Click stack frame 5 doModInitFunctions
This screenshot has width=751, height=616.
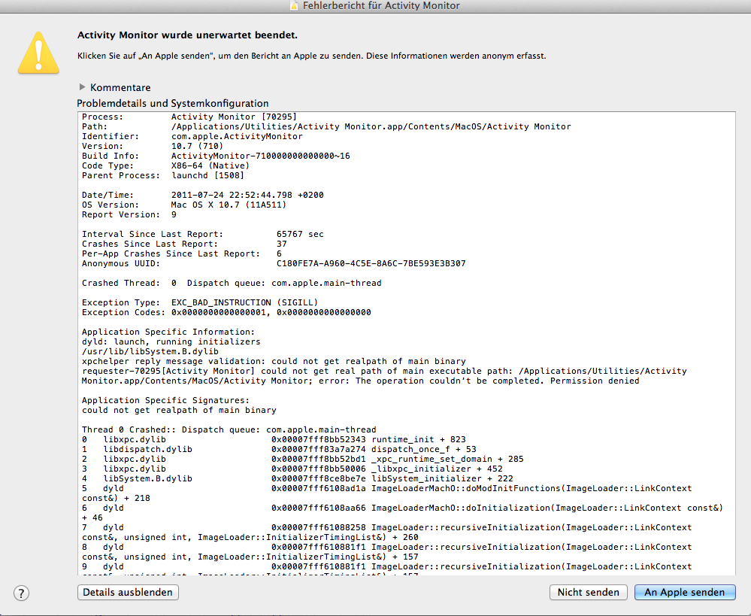387,493
